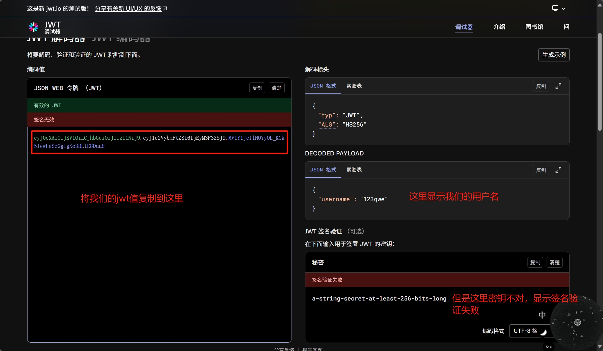Select the payload JSON 格式 tab
Viewport: 603px width, 351px height.
coord(323,170)
